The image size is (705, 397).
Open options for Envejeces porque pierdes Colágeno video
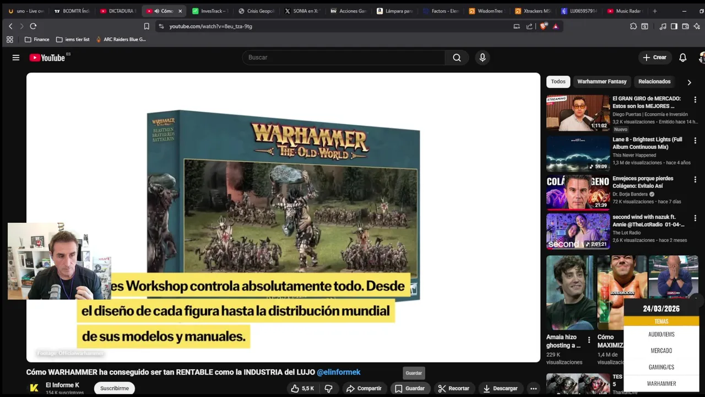coord(695,180)
